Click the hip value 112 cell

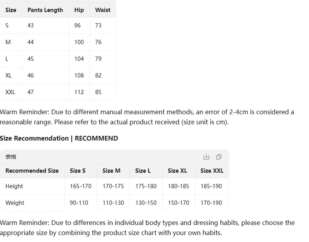79,92
